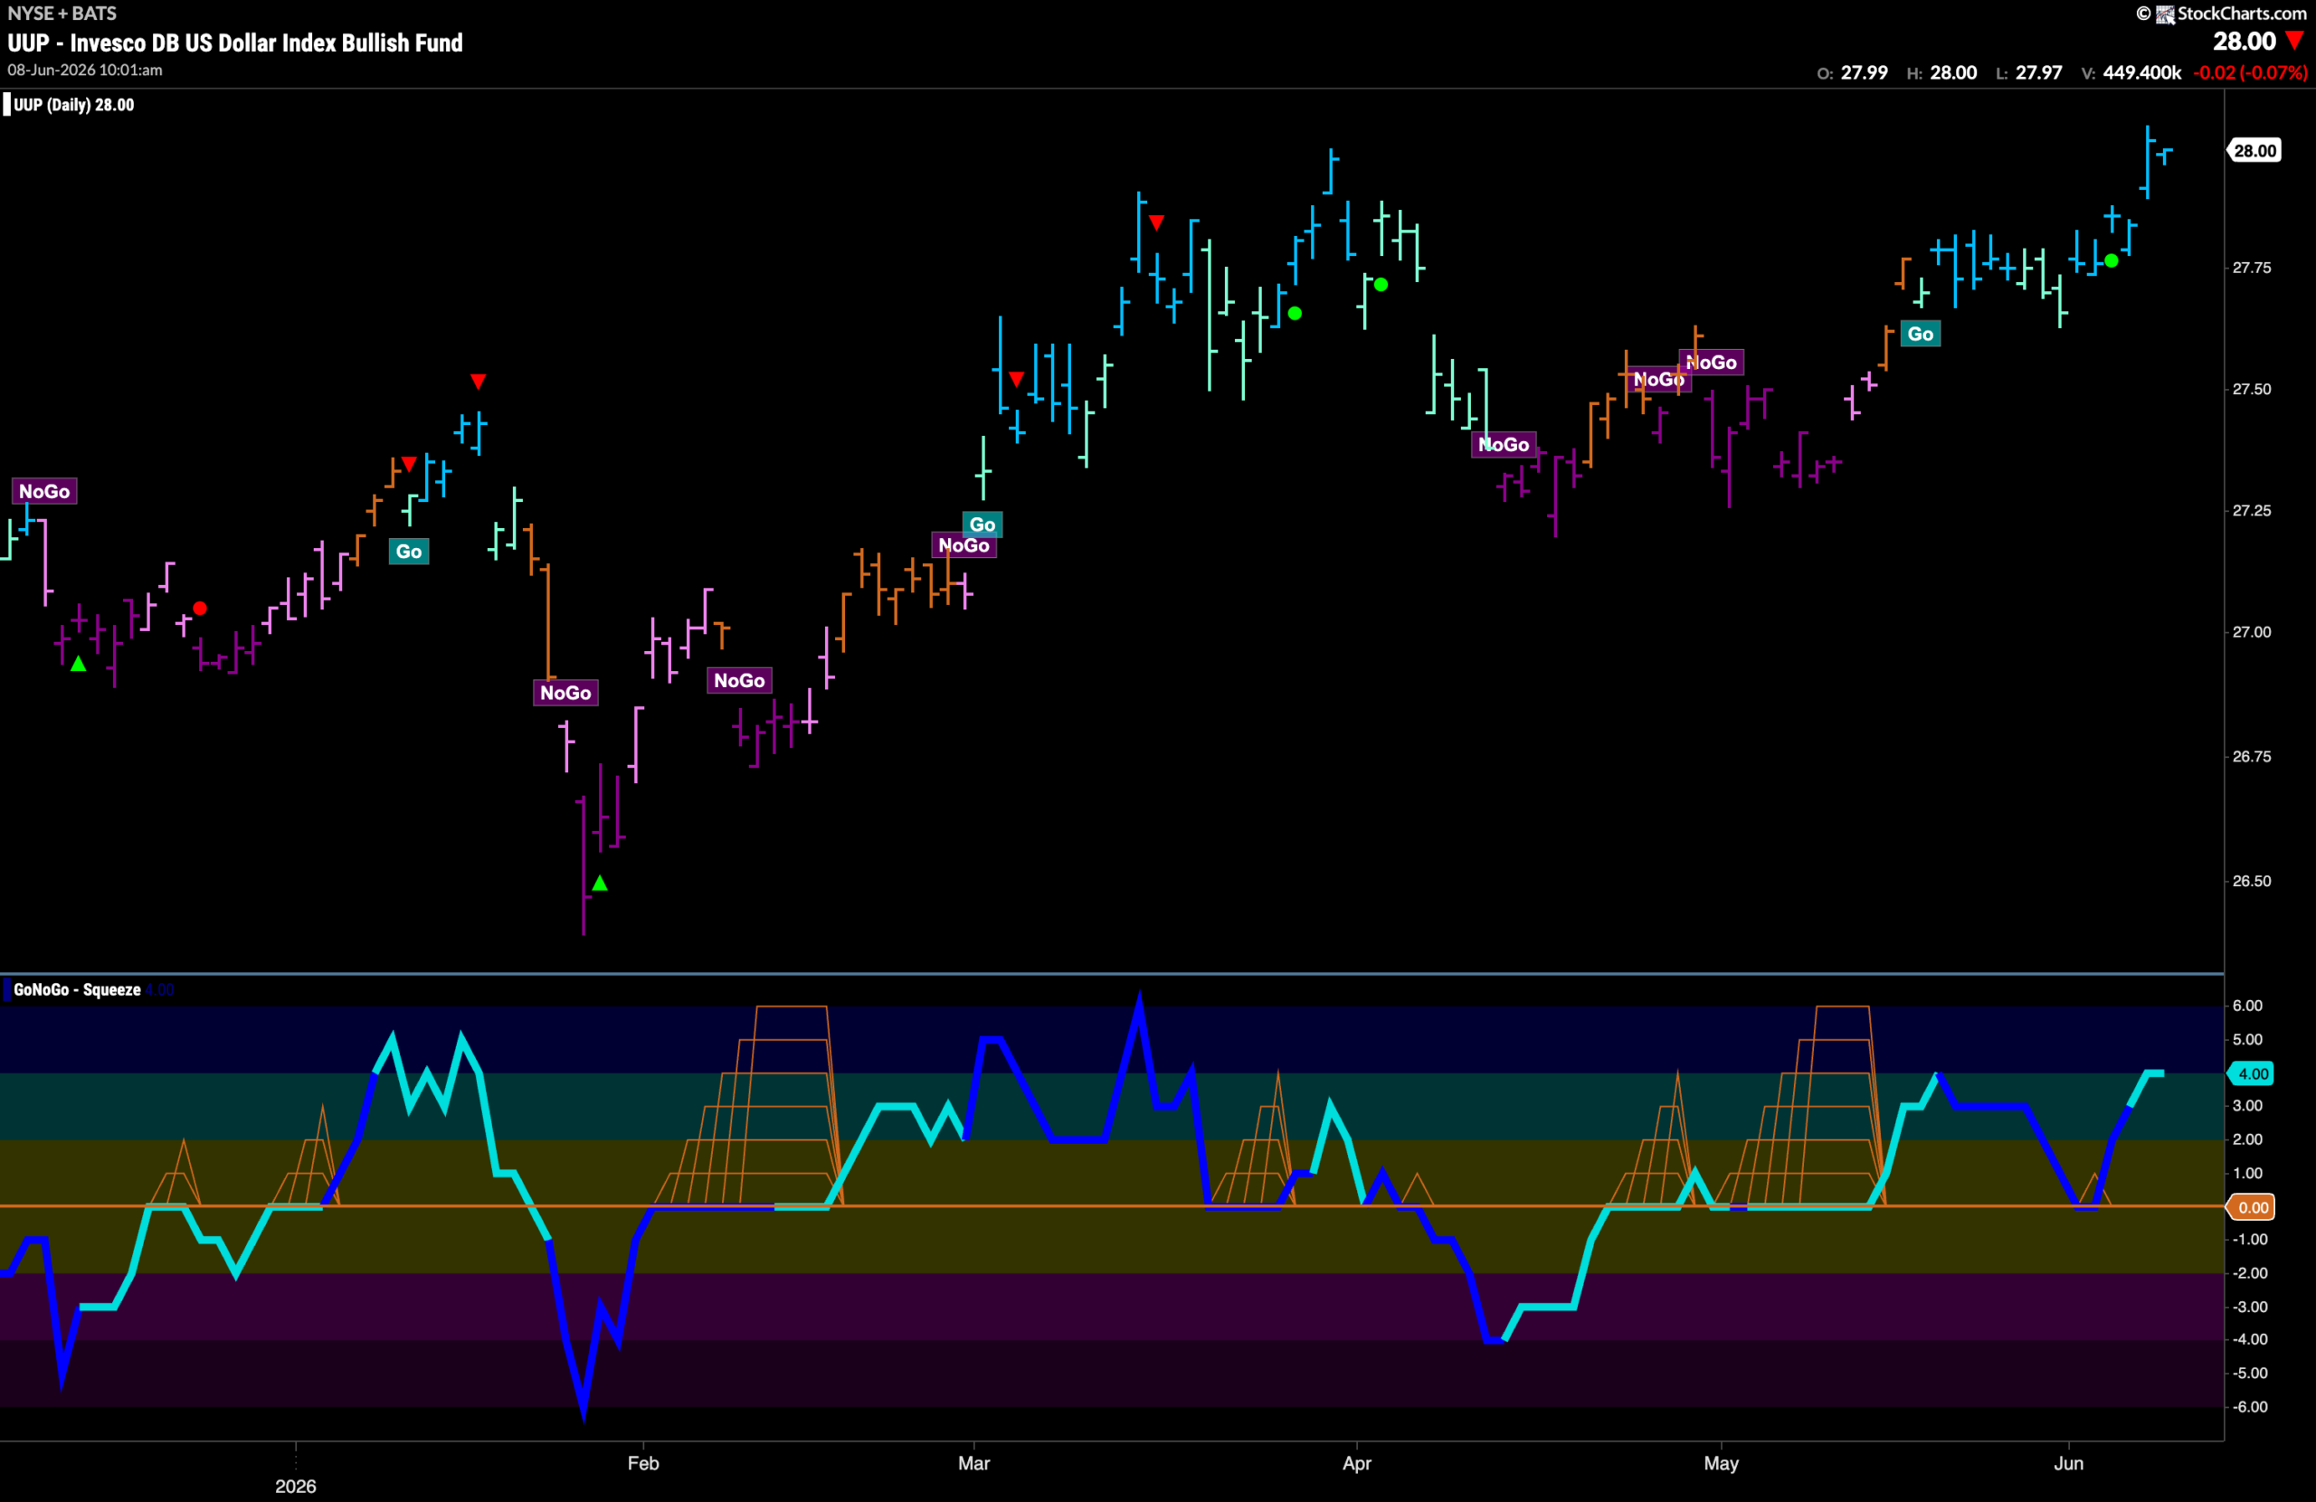Click the green up triangle in December
Image resolution: width=2316 pixels, height=1502 pixels.
[78, 664]
